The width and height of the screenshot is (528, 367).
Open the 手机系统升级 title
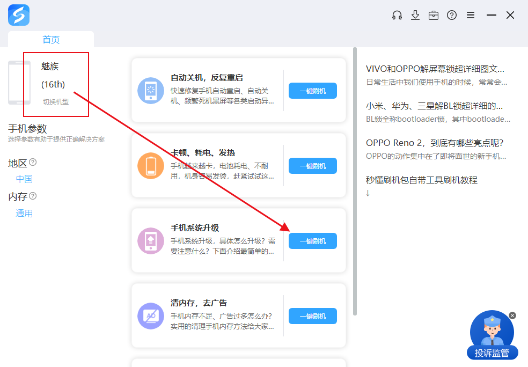point(195,228)
